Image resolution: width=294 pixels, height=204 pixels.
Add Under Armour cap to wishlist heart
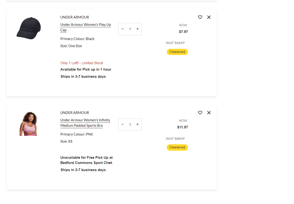(x=200, y=17)
